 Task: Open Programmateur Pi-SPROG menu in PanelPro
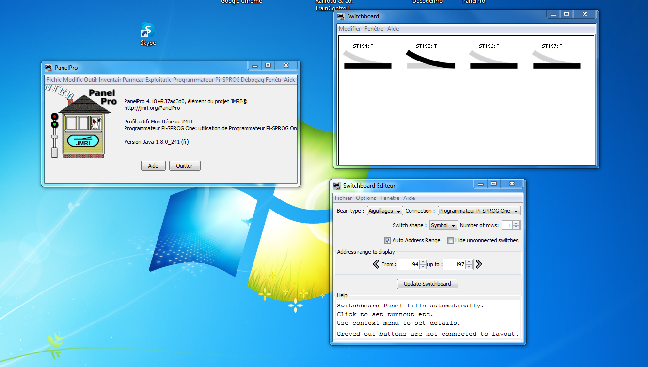(x=205, y=79)
